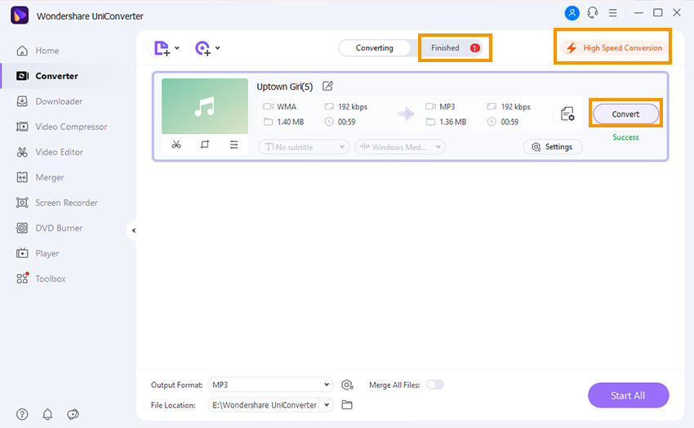Click the Wondershare UniConverter logo icon
The width and height of the screenshot is (694, 428).
pos(20,16)
